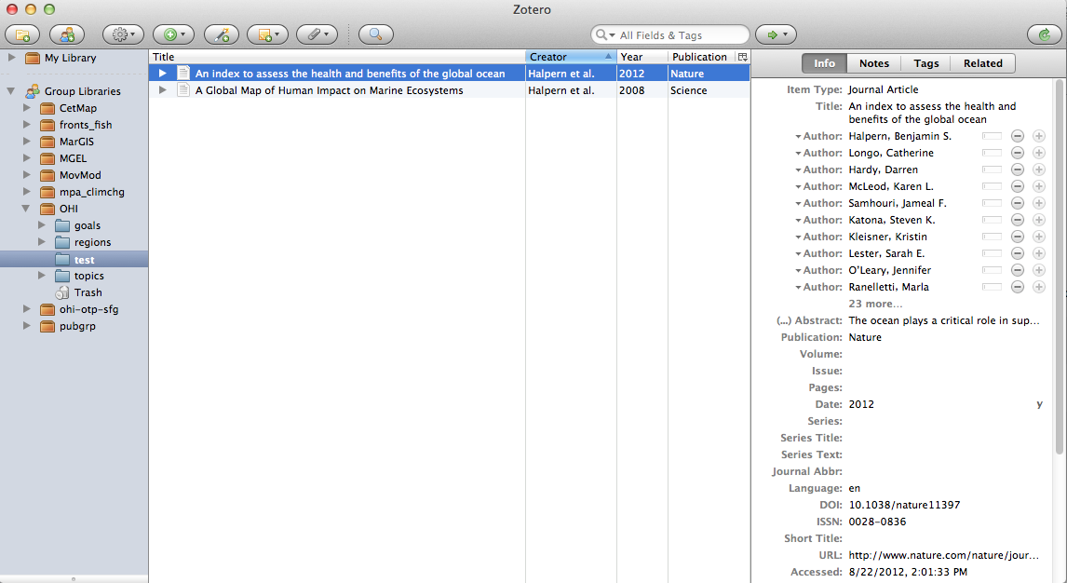
Task: Open search mode dropdown in search box
Action: tap(604, 34)
